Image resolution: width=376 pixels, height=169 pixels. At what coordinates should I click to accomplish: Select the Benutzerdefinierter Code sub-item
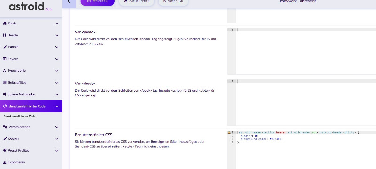(x=19, y=116)
